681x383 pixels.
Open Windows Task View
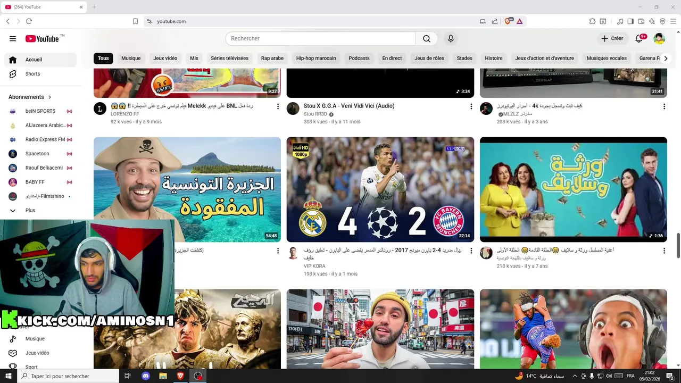pyautogui.click(x=128, y=376)
